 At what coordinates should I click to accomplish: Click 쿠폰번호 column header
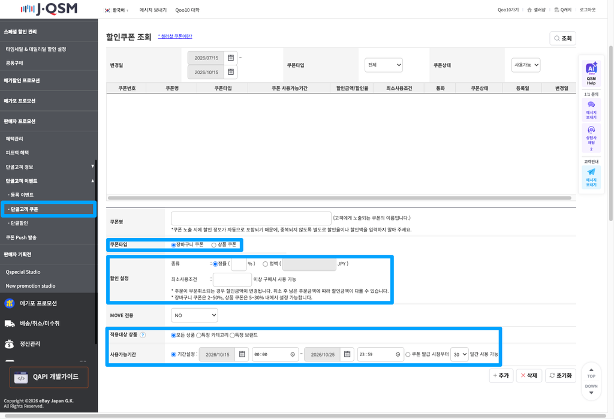click(127, 88)
